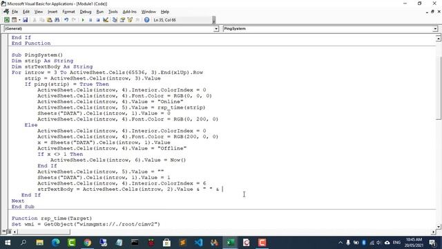Click the Cut scissors icon

pyautogui.click(x=35, y=20)
